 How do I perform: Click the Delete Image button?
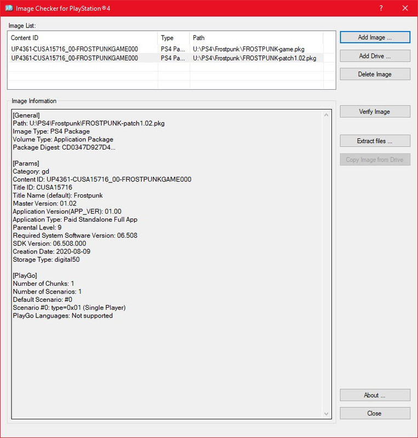[x=375, y=74]
